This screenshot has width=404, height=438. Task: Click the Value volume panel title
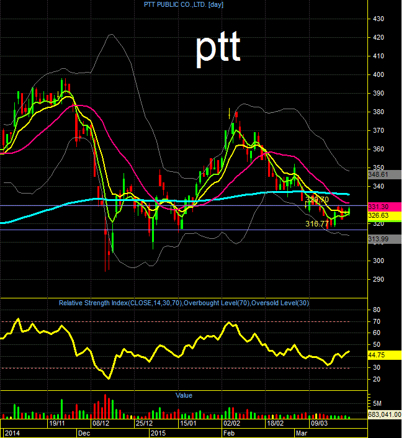click(184, 395)
